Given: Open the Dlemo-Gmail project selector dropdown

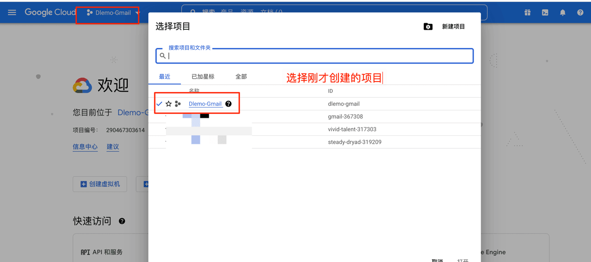Looking at the screenshot, I should [113, 13].
